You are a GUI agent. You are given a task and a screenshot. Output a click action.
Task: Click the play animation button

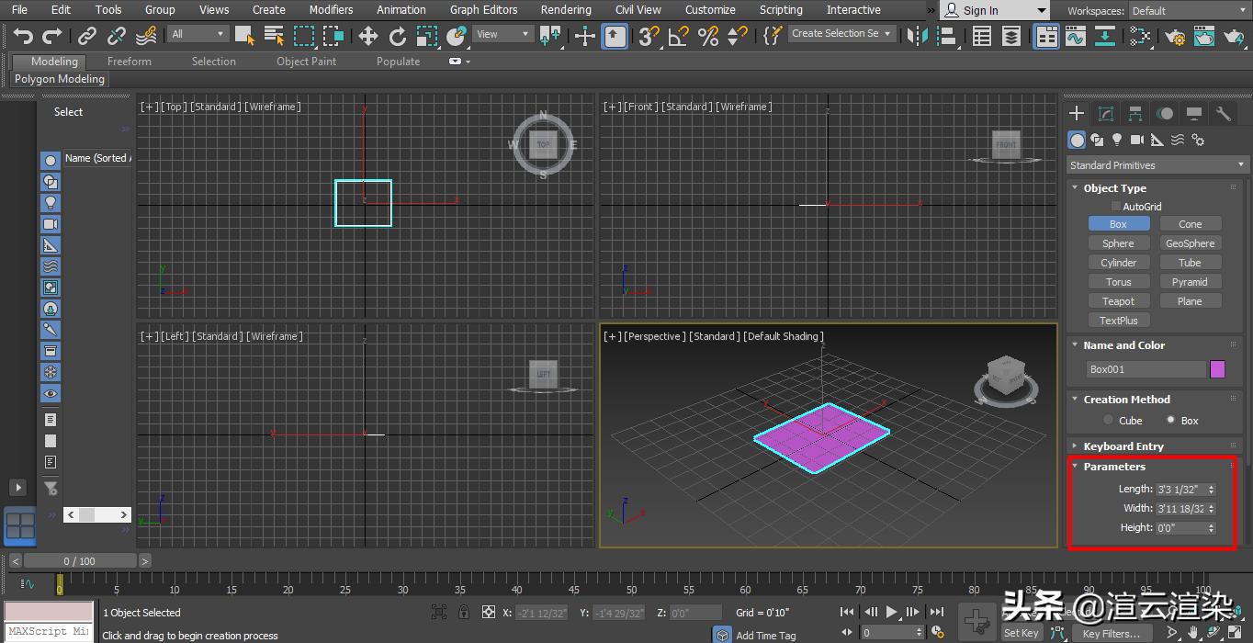click(x=890, y=612)
